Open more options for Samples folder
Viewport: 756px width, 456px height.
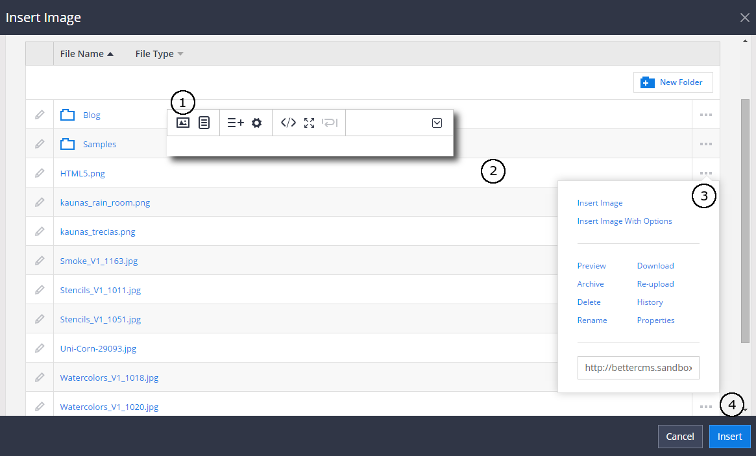coord(705,144)
